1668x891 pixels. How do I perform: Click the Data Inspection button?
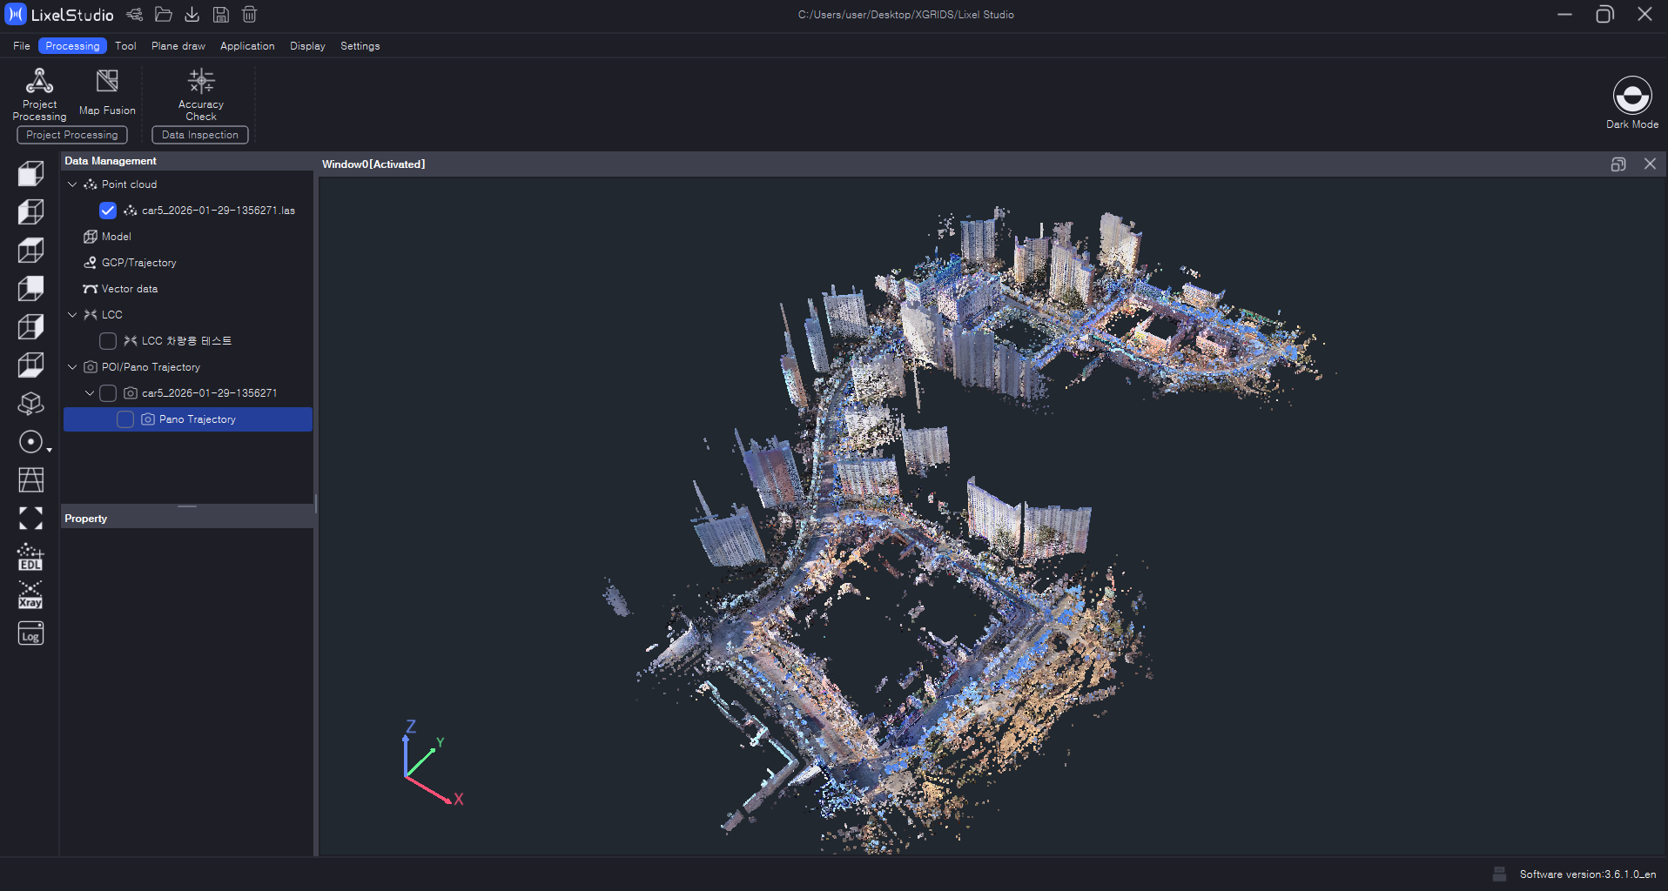(200, 135)
